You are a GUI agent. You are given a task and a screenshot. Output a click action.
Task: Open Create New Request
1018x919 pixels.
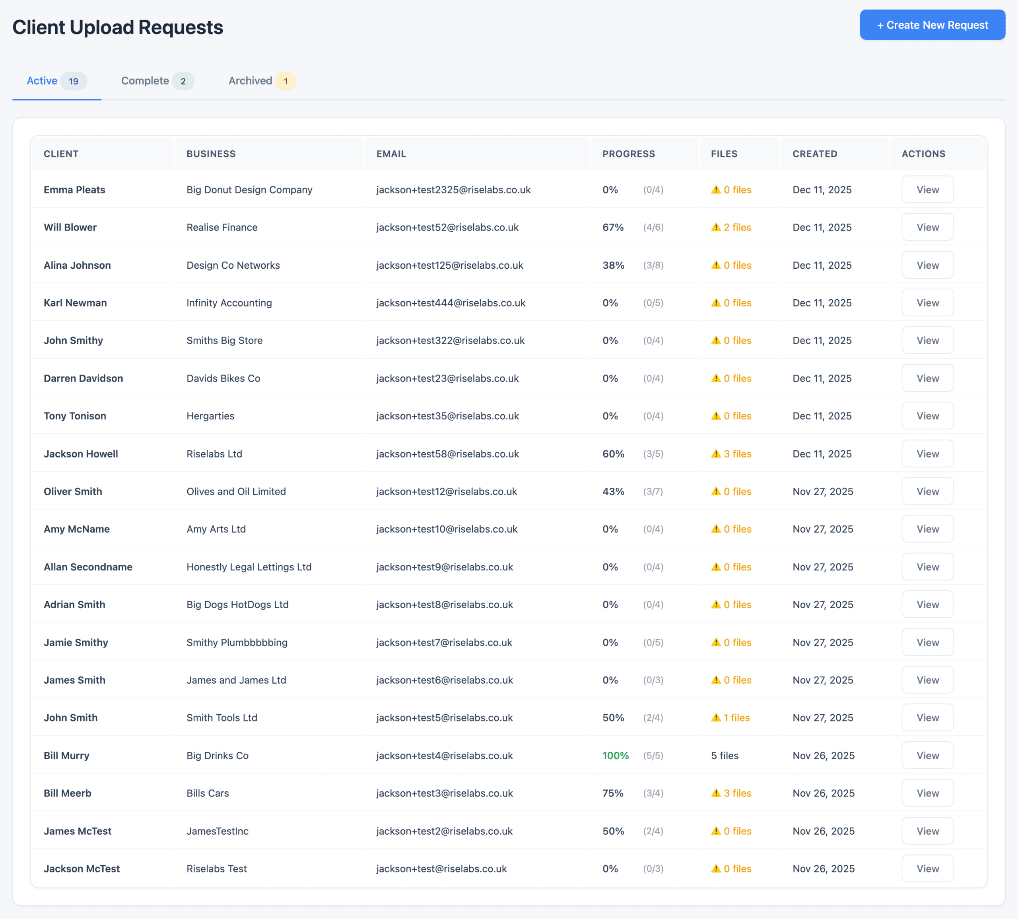click(932, 24)
